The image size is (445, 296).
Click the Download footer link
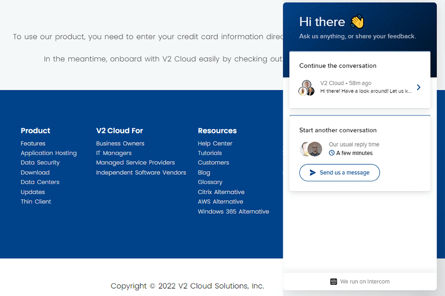click(x=35, y=173)
